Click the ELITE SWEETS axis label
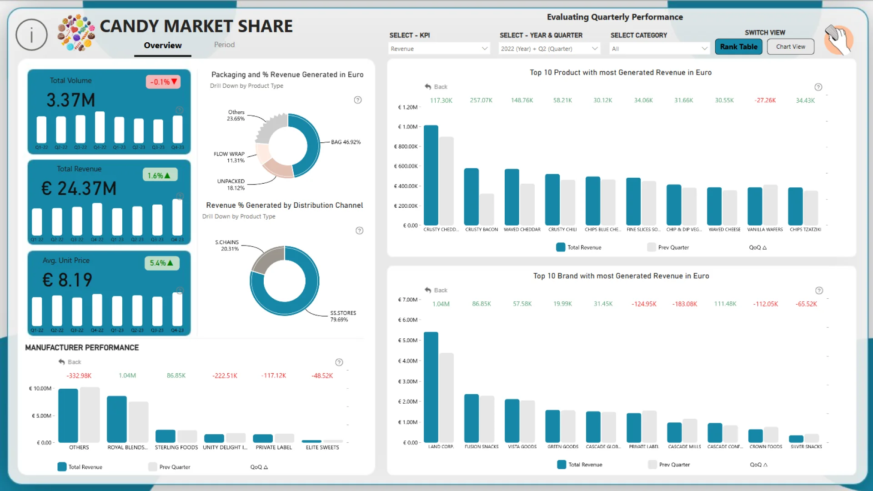This screenshot has width=873, height=491. tap(322, 448)
